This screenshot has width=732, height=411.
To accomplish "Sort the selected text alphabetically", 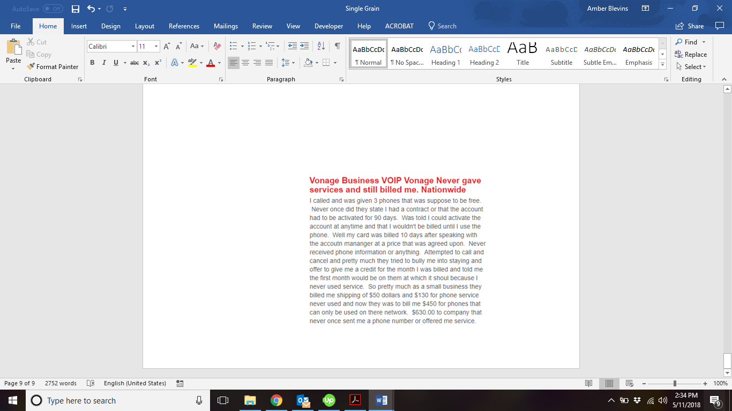I will point(321,47).
